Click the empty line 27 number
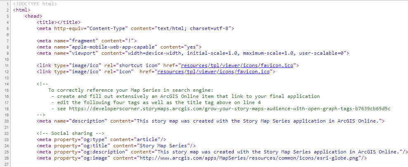 click(x=7, y=164)
